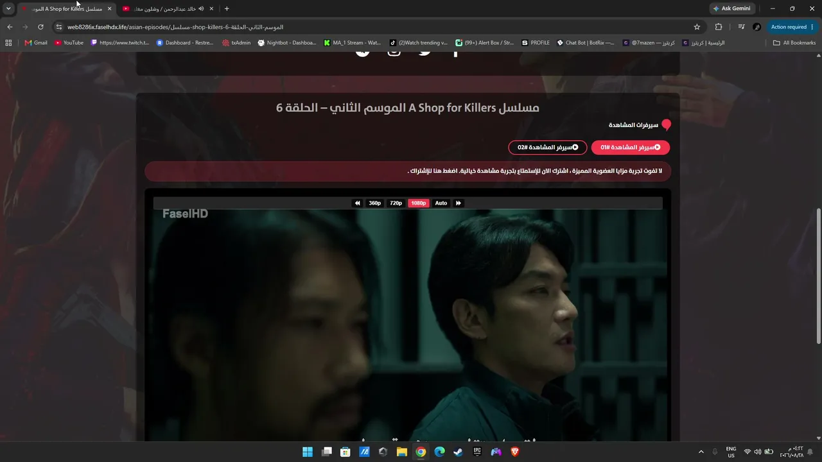Close the YouTube tab
The width and height of the screenshot is (822, 462).
tap(211, 8)
